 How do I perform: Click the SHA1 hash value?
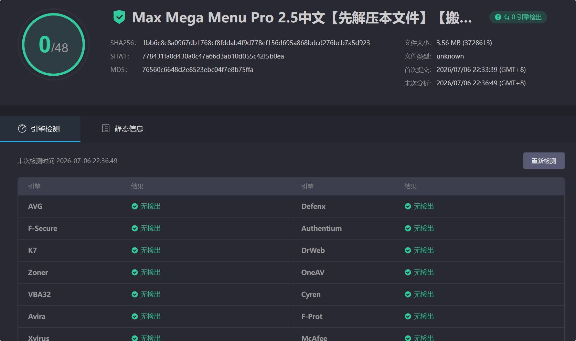(213, 56)
